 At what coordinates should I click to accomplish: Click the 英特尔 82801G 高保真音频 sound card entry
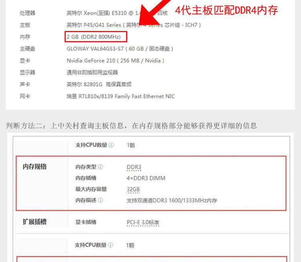pyautogui.click(x=99, y=85)
